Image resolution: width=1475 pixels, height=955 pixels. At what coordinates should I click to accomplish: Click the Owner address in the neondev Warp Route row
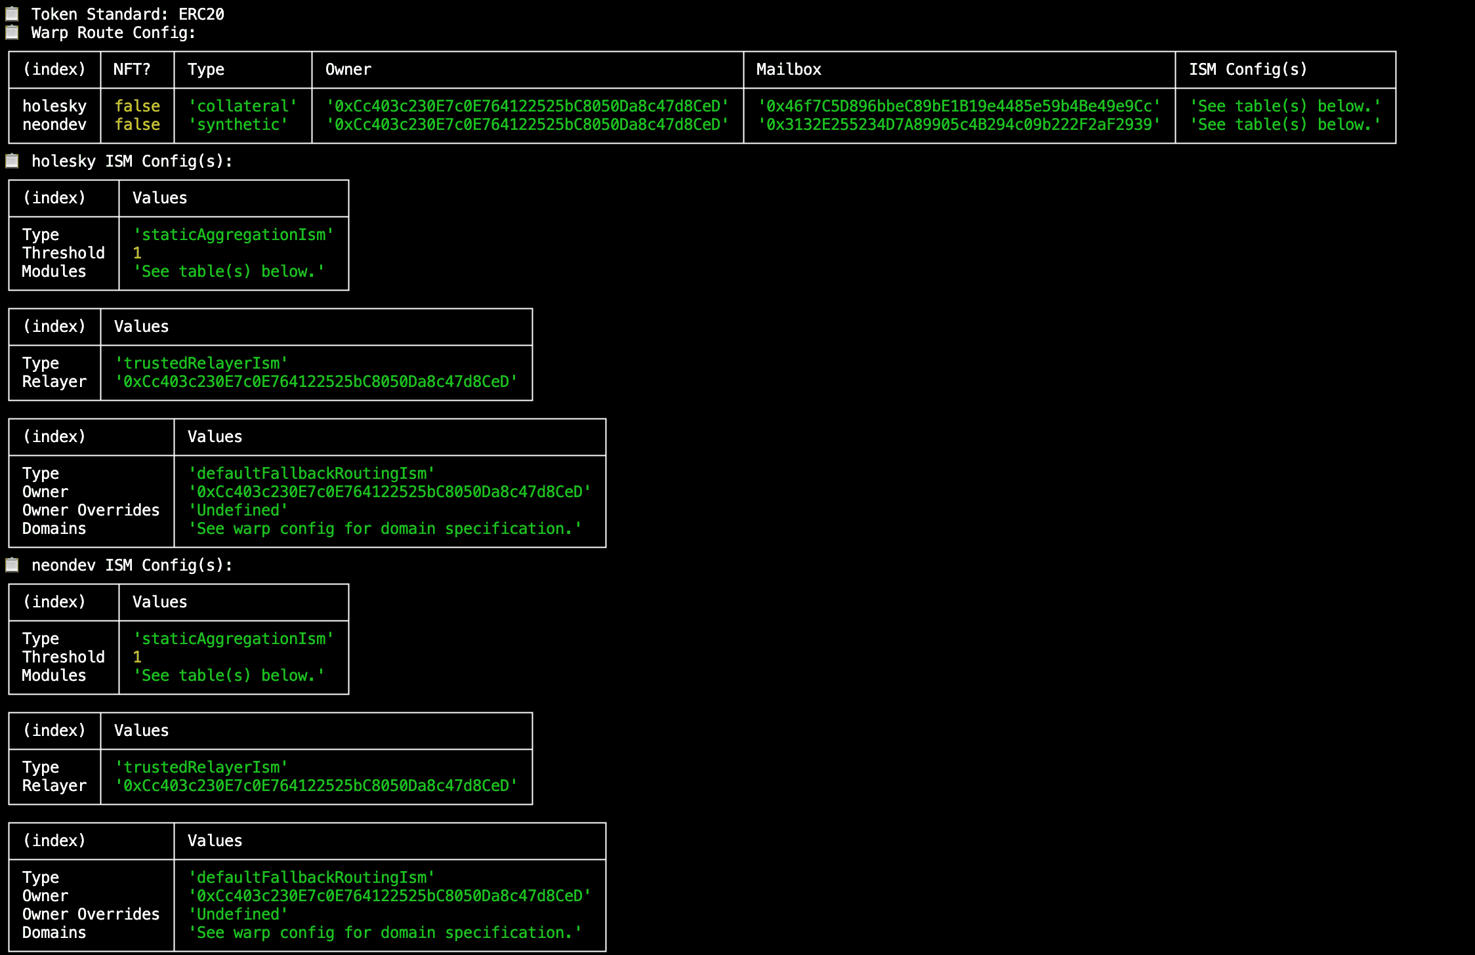[x=528, y=125]
